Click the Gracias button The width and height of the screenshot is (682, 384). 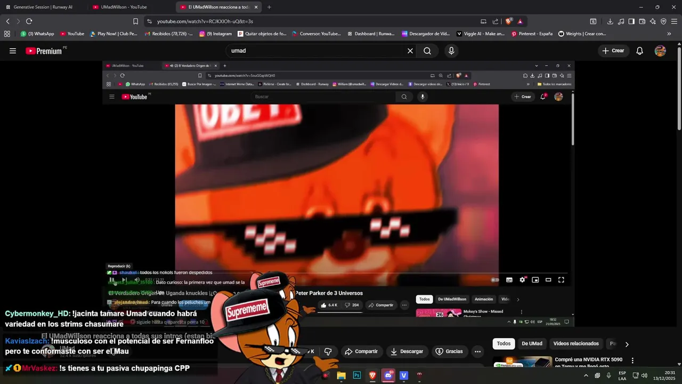(x=449, y=351)
